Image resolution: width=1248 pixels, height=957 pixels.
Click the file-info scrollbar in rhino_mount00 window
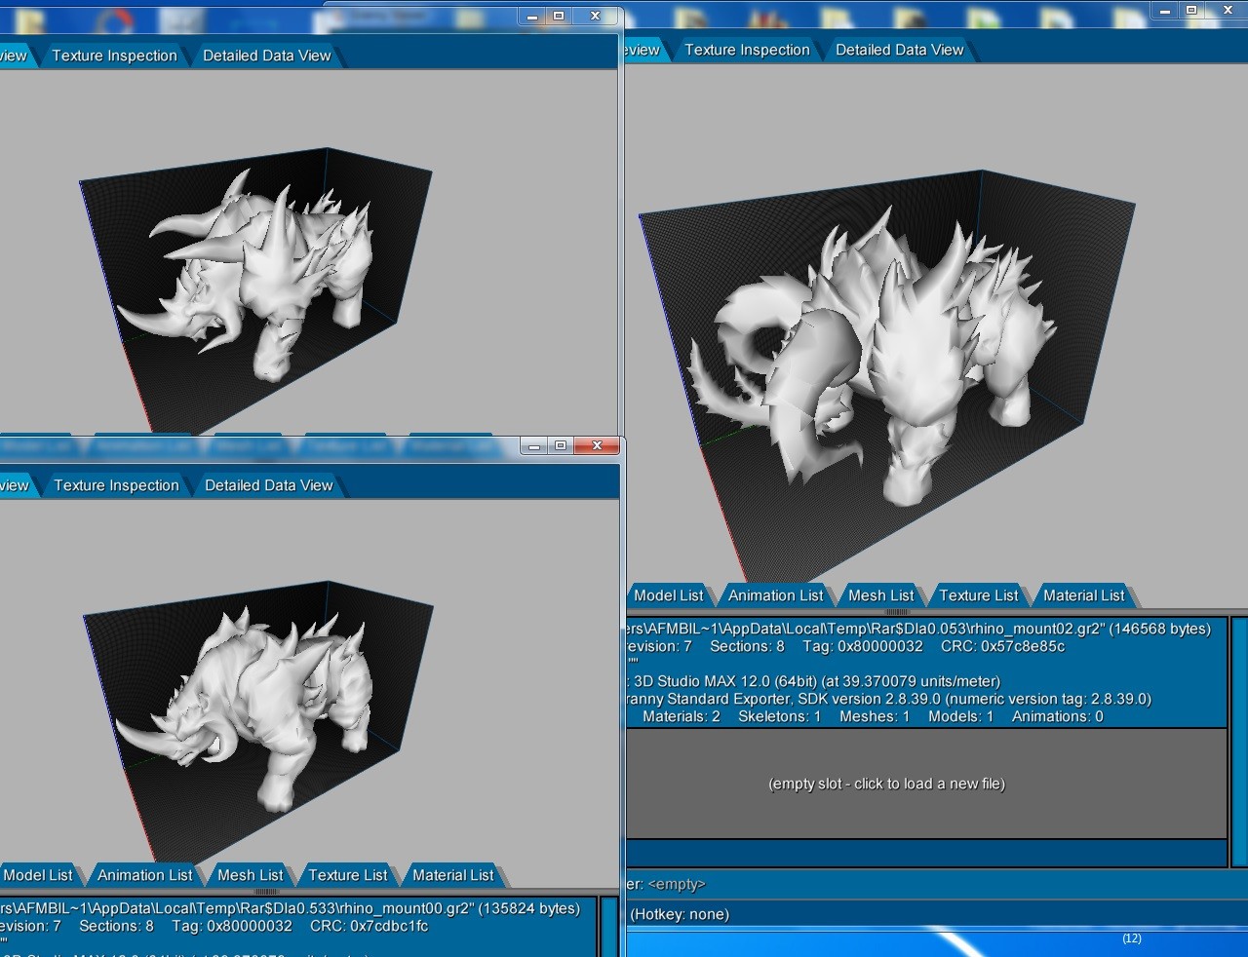click(x=609, y=927)
